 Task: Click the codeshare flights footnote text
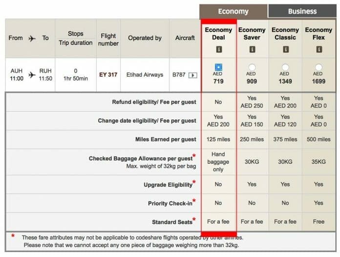point(132,237)
